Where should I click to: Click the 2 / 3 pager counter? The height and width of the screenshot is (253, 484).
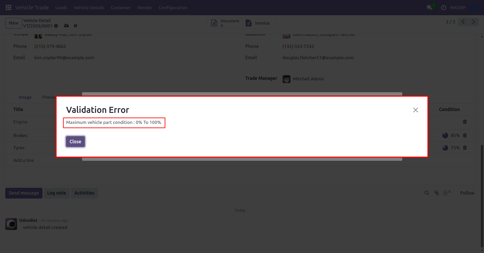[x=450, y=22]
